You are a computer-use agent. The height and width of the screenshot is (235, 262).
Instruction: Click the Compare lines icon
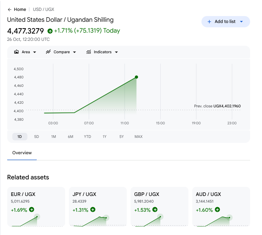click(x=48, y=52)
